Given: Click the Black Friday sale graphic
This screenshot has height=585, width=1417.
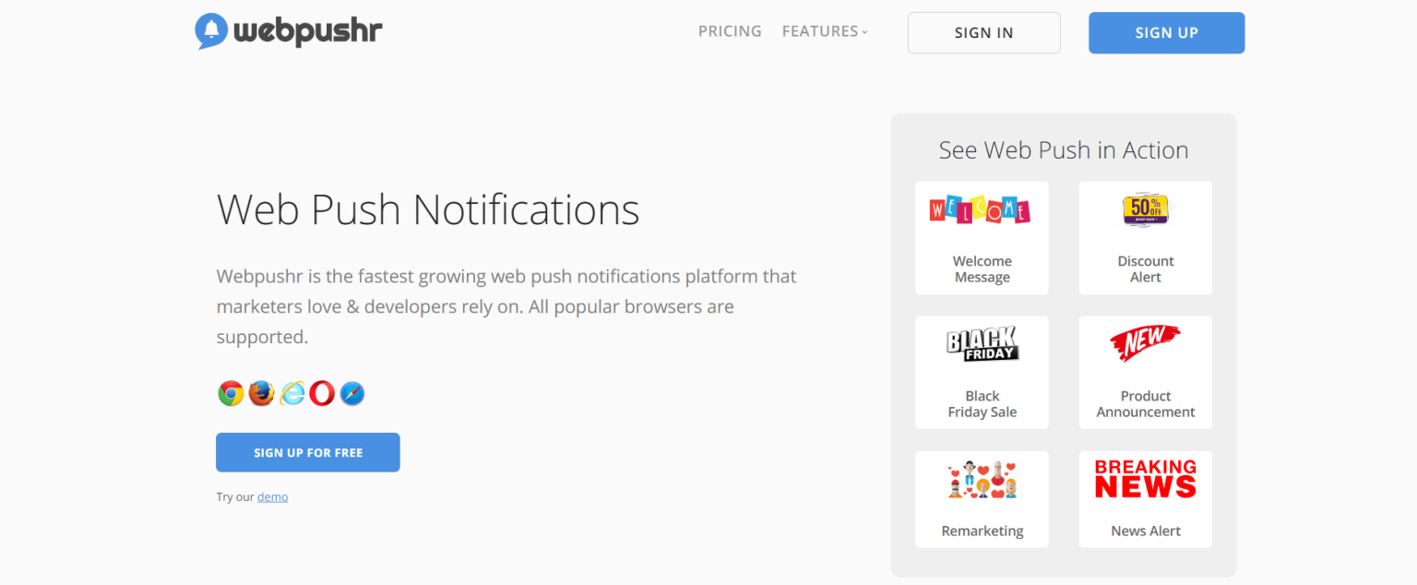Looking at the screenshot, I should (x=982, y=344).
